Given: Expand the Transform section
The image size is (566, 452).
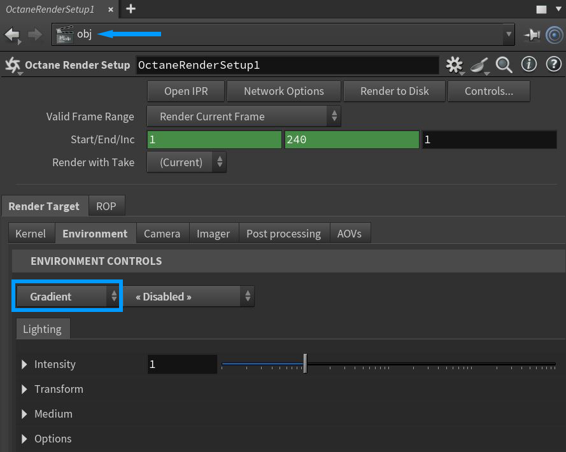Looking at the screenshot, I should (x=25, y=389).
